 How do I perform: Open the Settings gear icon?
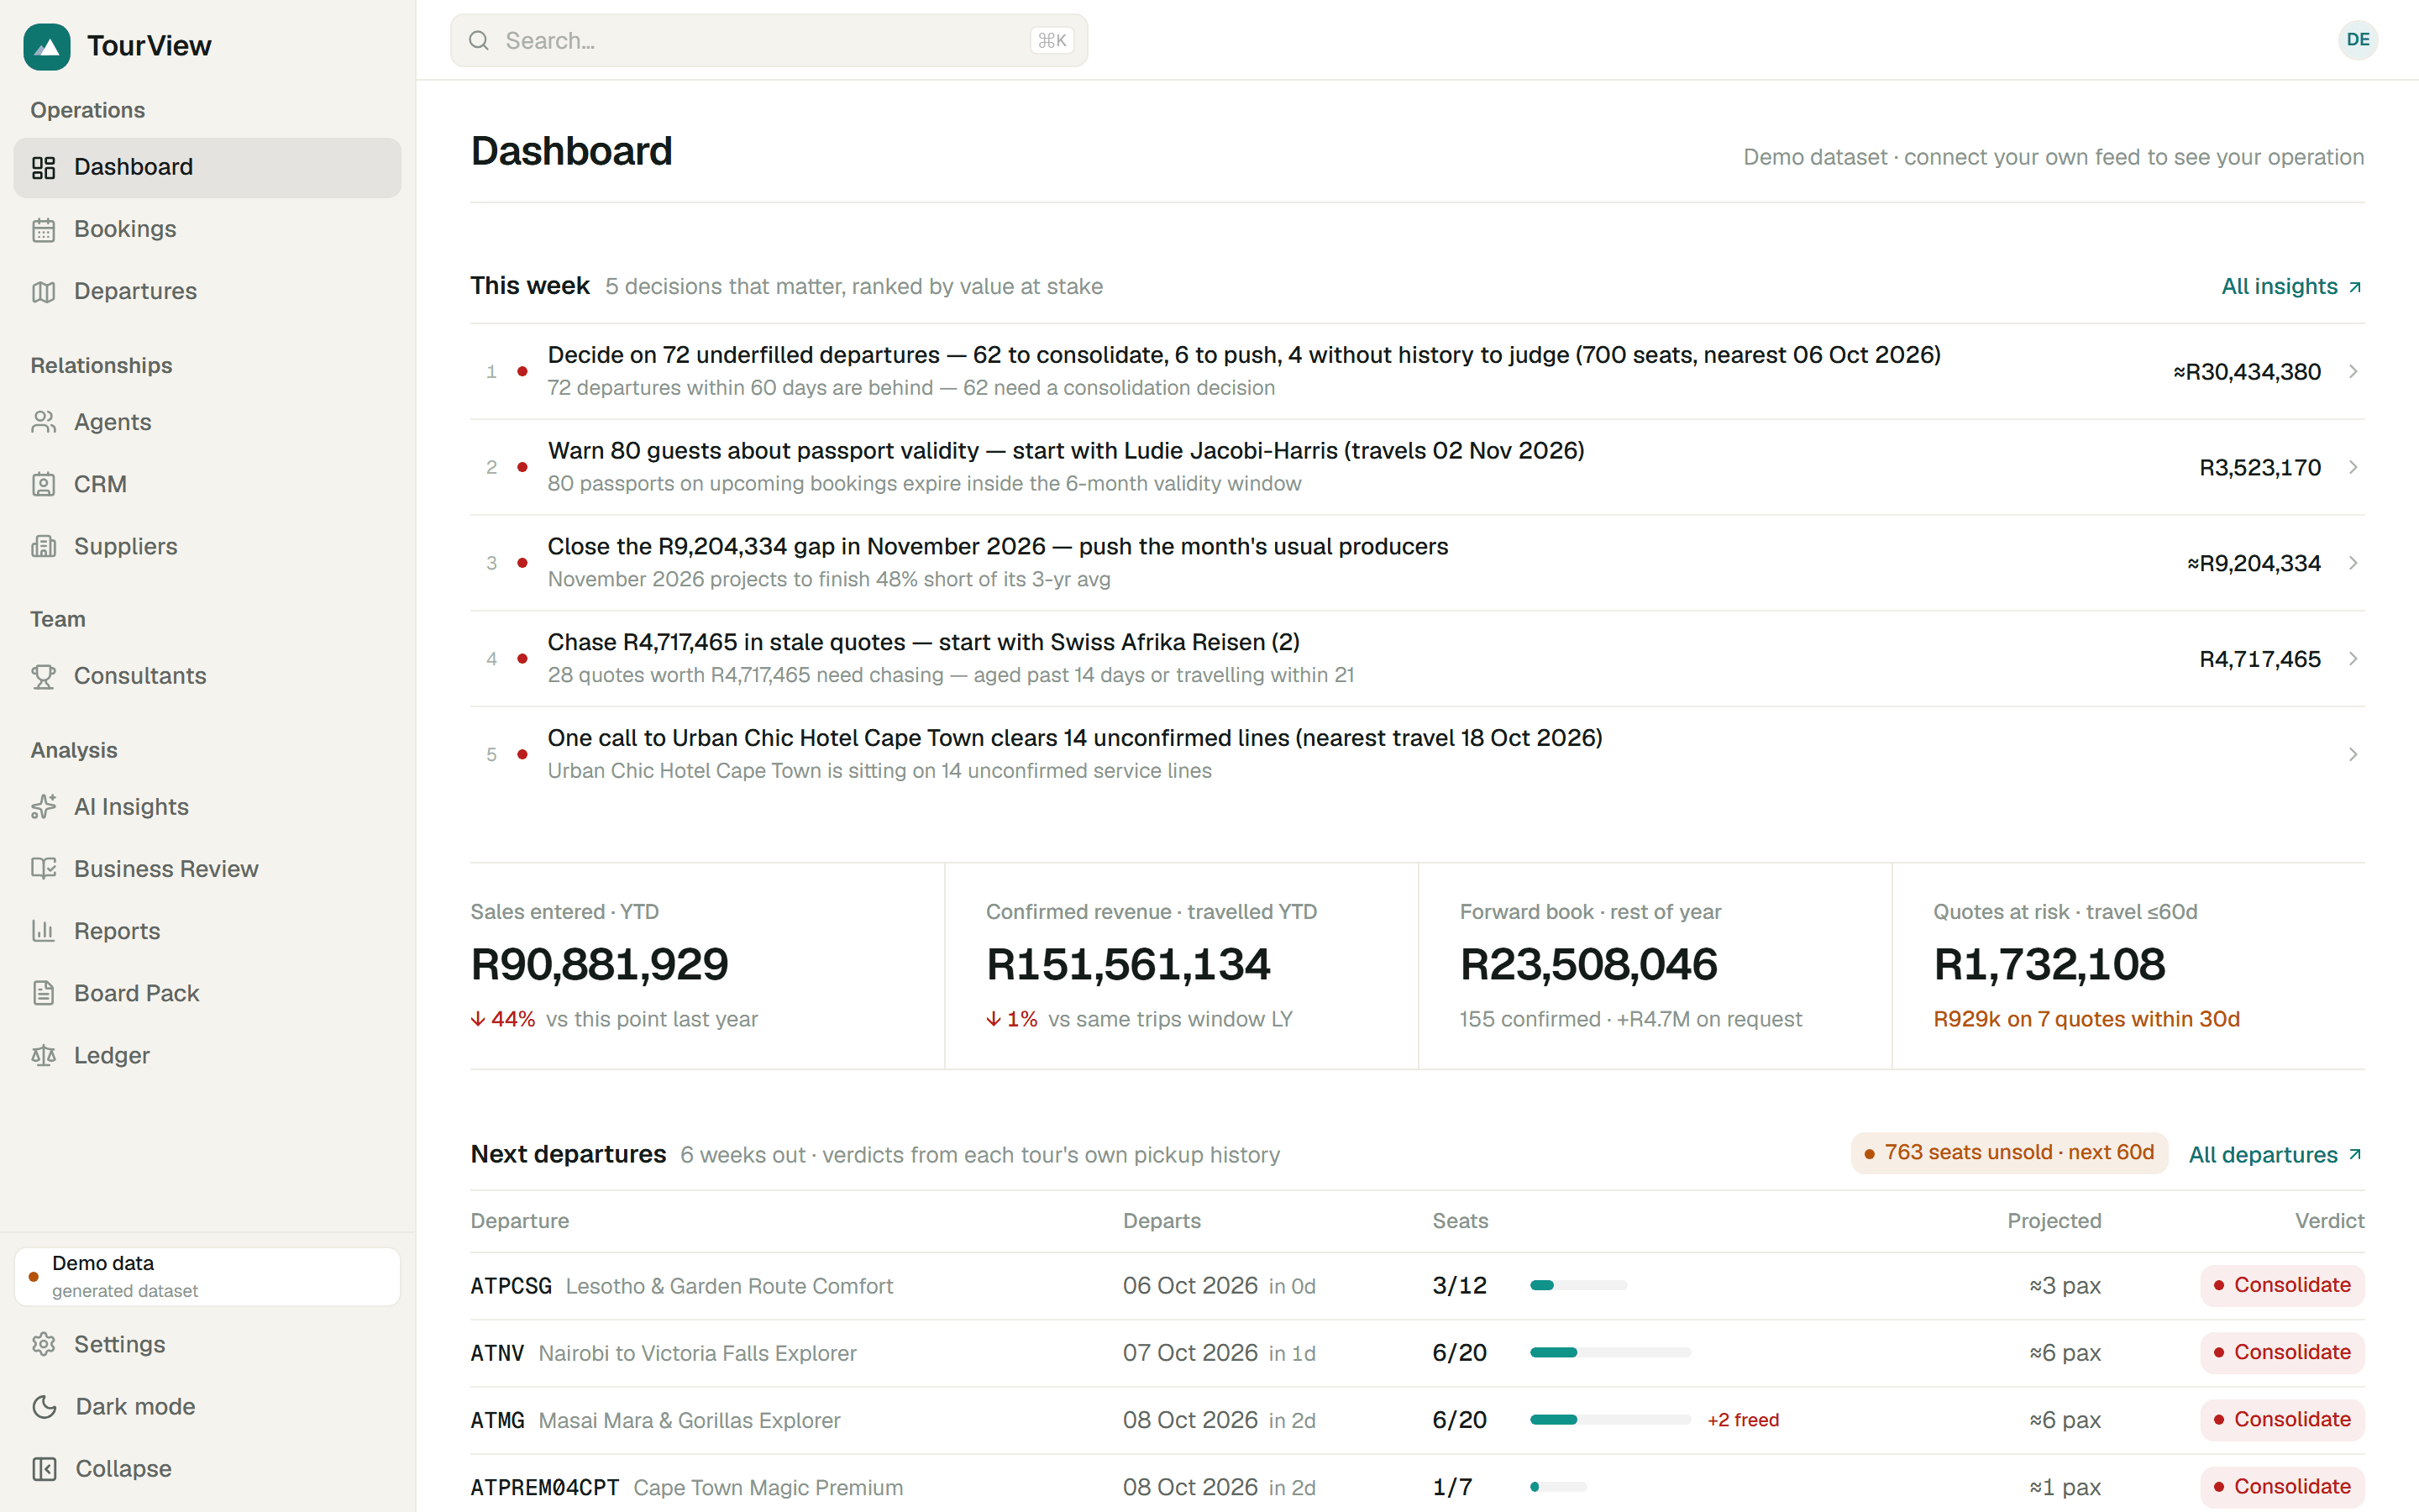point(43,1344)
